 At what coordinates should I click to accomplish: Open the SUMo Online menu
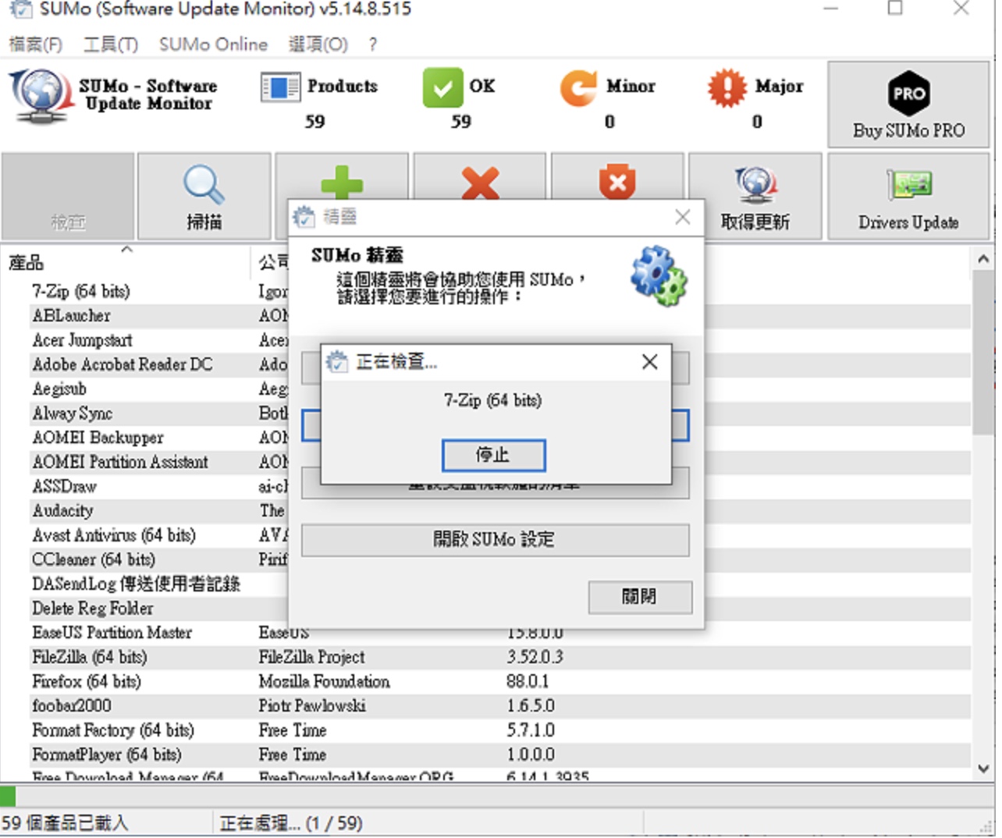pyautogui.click(x=213, y=44)
